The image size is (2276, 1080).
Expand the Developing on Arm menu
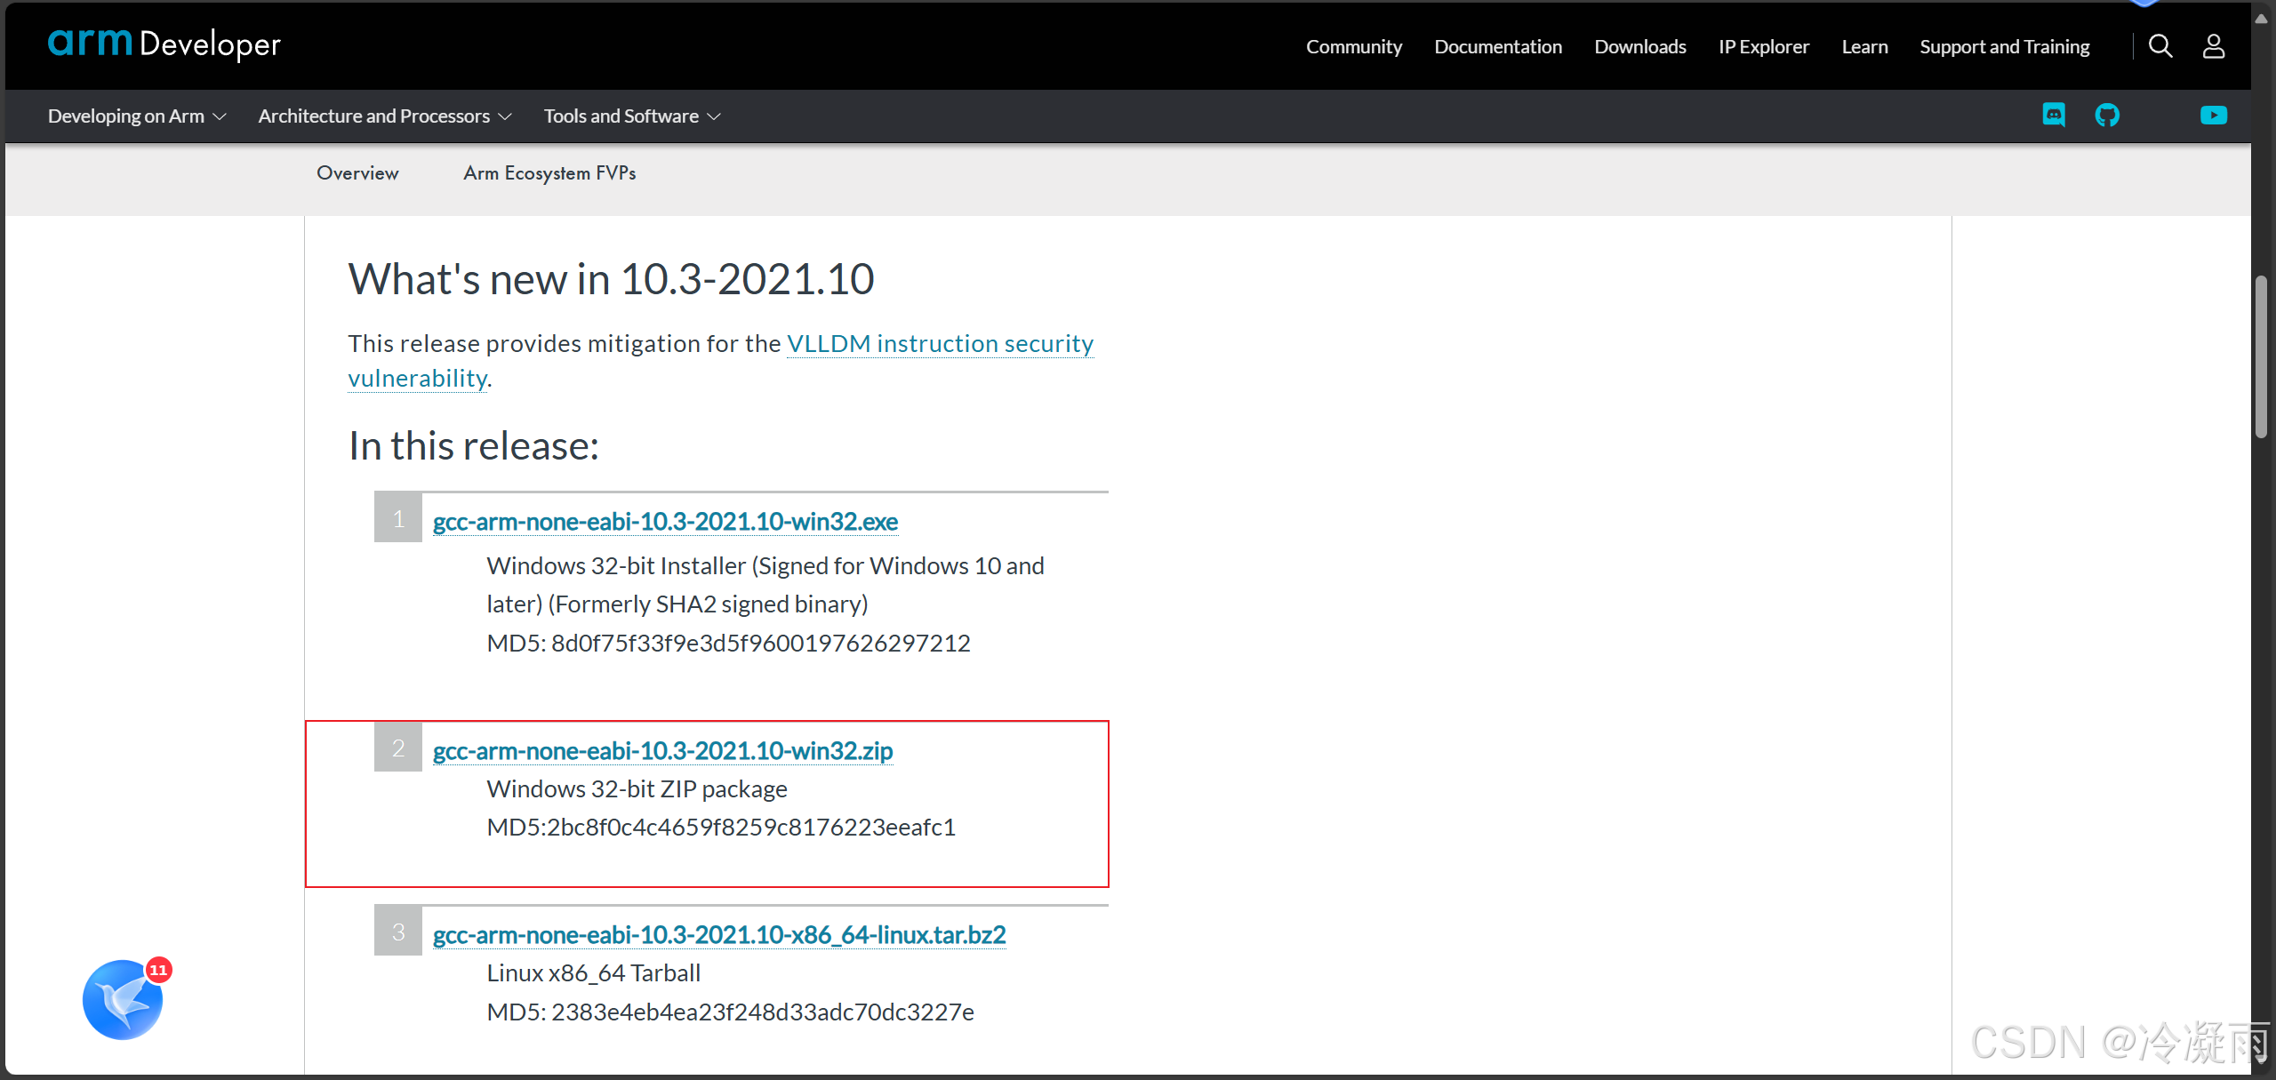click(137, 116)
